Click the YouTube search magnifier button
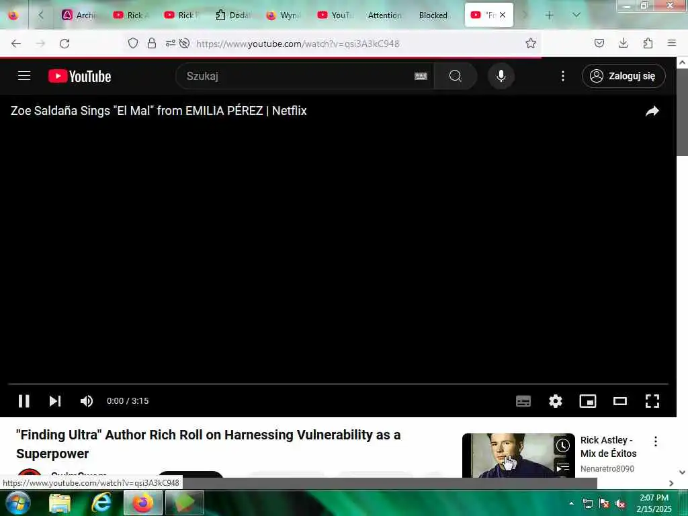This screenshot has width=688, height=516. [x=456, y=76]
